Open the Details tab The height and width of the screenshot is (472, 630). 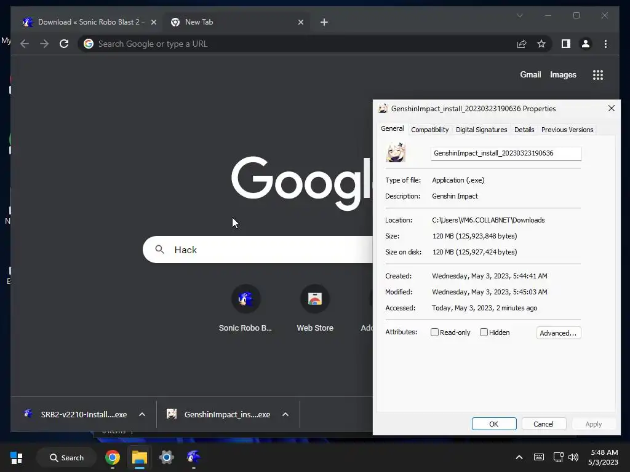coord(524,130)
